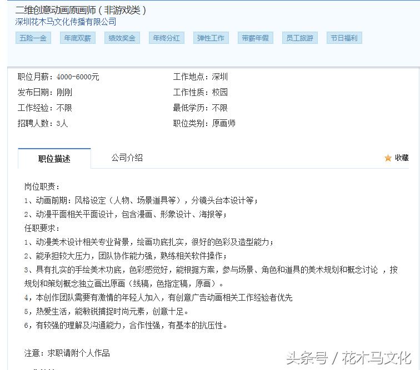Select the 年终分红 benefit tag
The image size is (420, 370).
tap(167, 38)
